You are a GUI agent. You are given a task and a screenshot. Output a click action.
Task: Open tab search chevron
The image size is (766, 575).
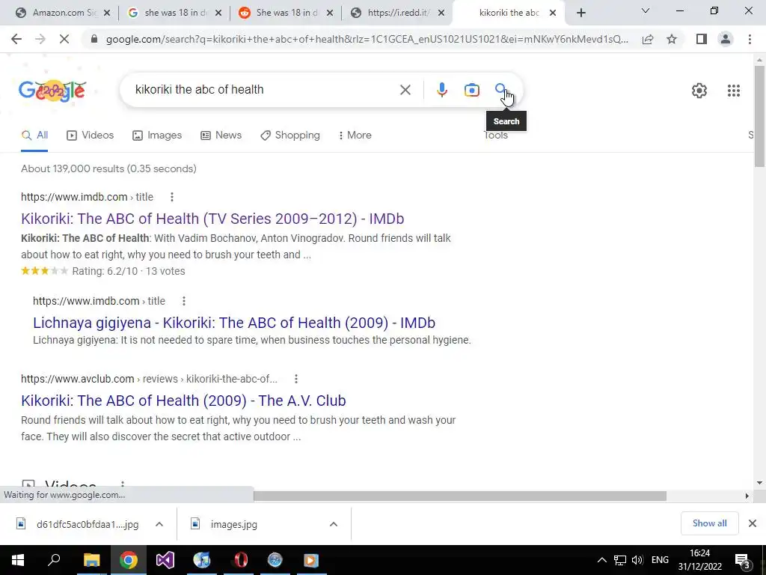[x=646, y=10]
